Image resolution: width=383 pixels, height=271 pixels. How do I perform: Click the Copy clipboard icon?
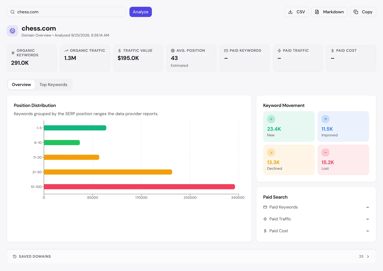pos(356,12)
